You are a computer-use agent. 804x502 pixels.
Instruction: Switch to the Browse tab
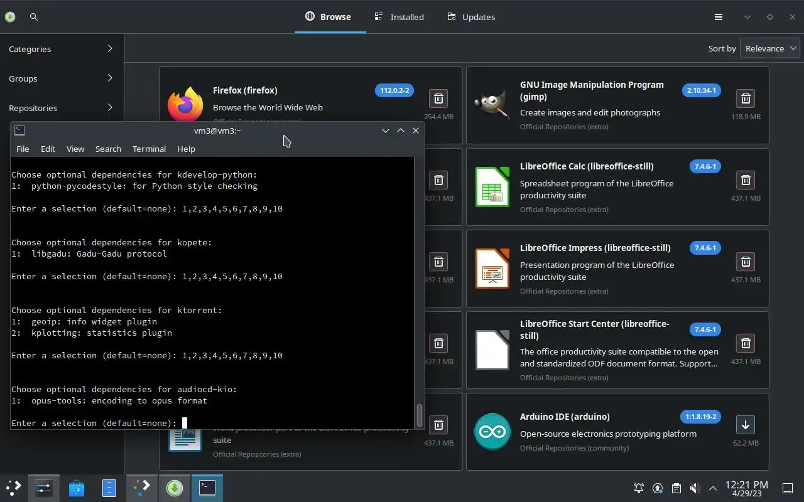point(328,17)
